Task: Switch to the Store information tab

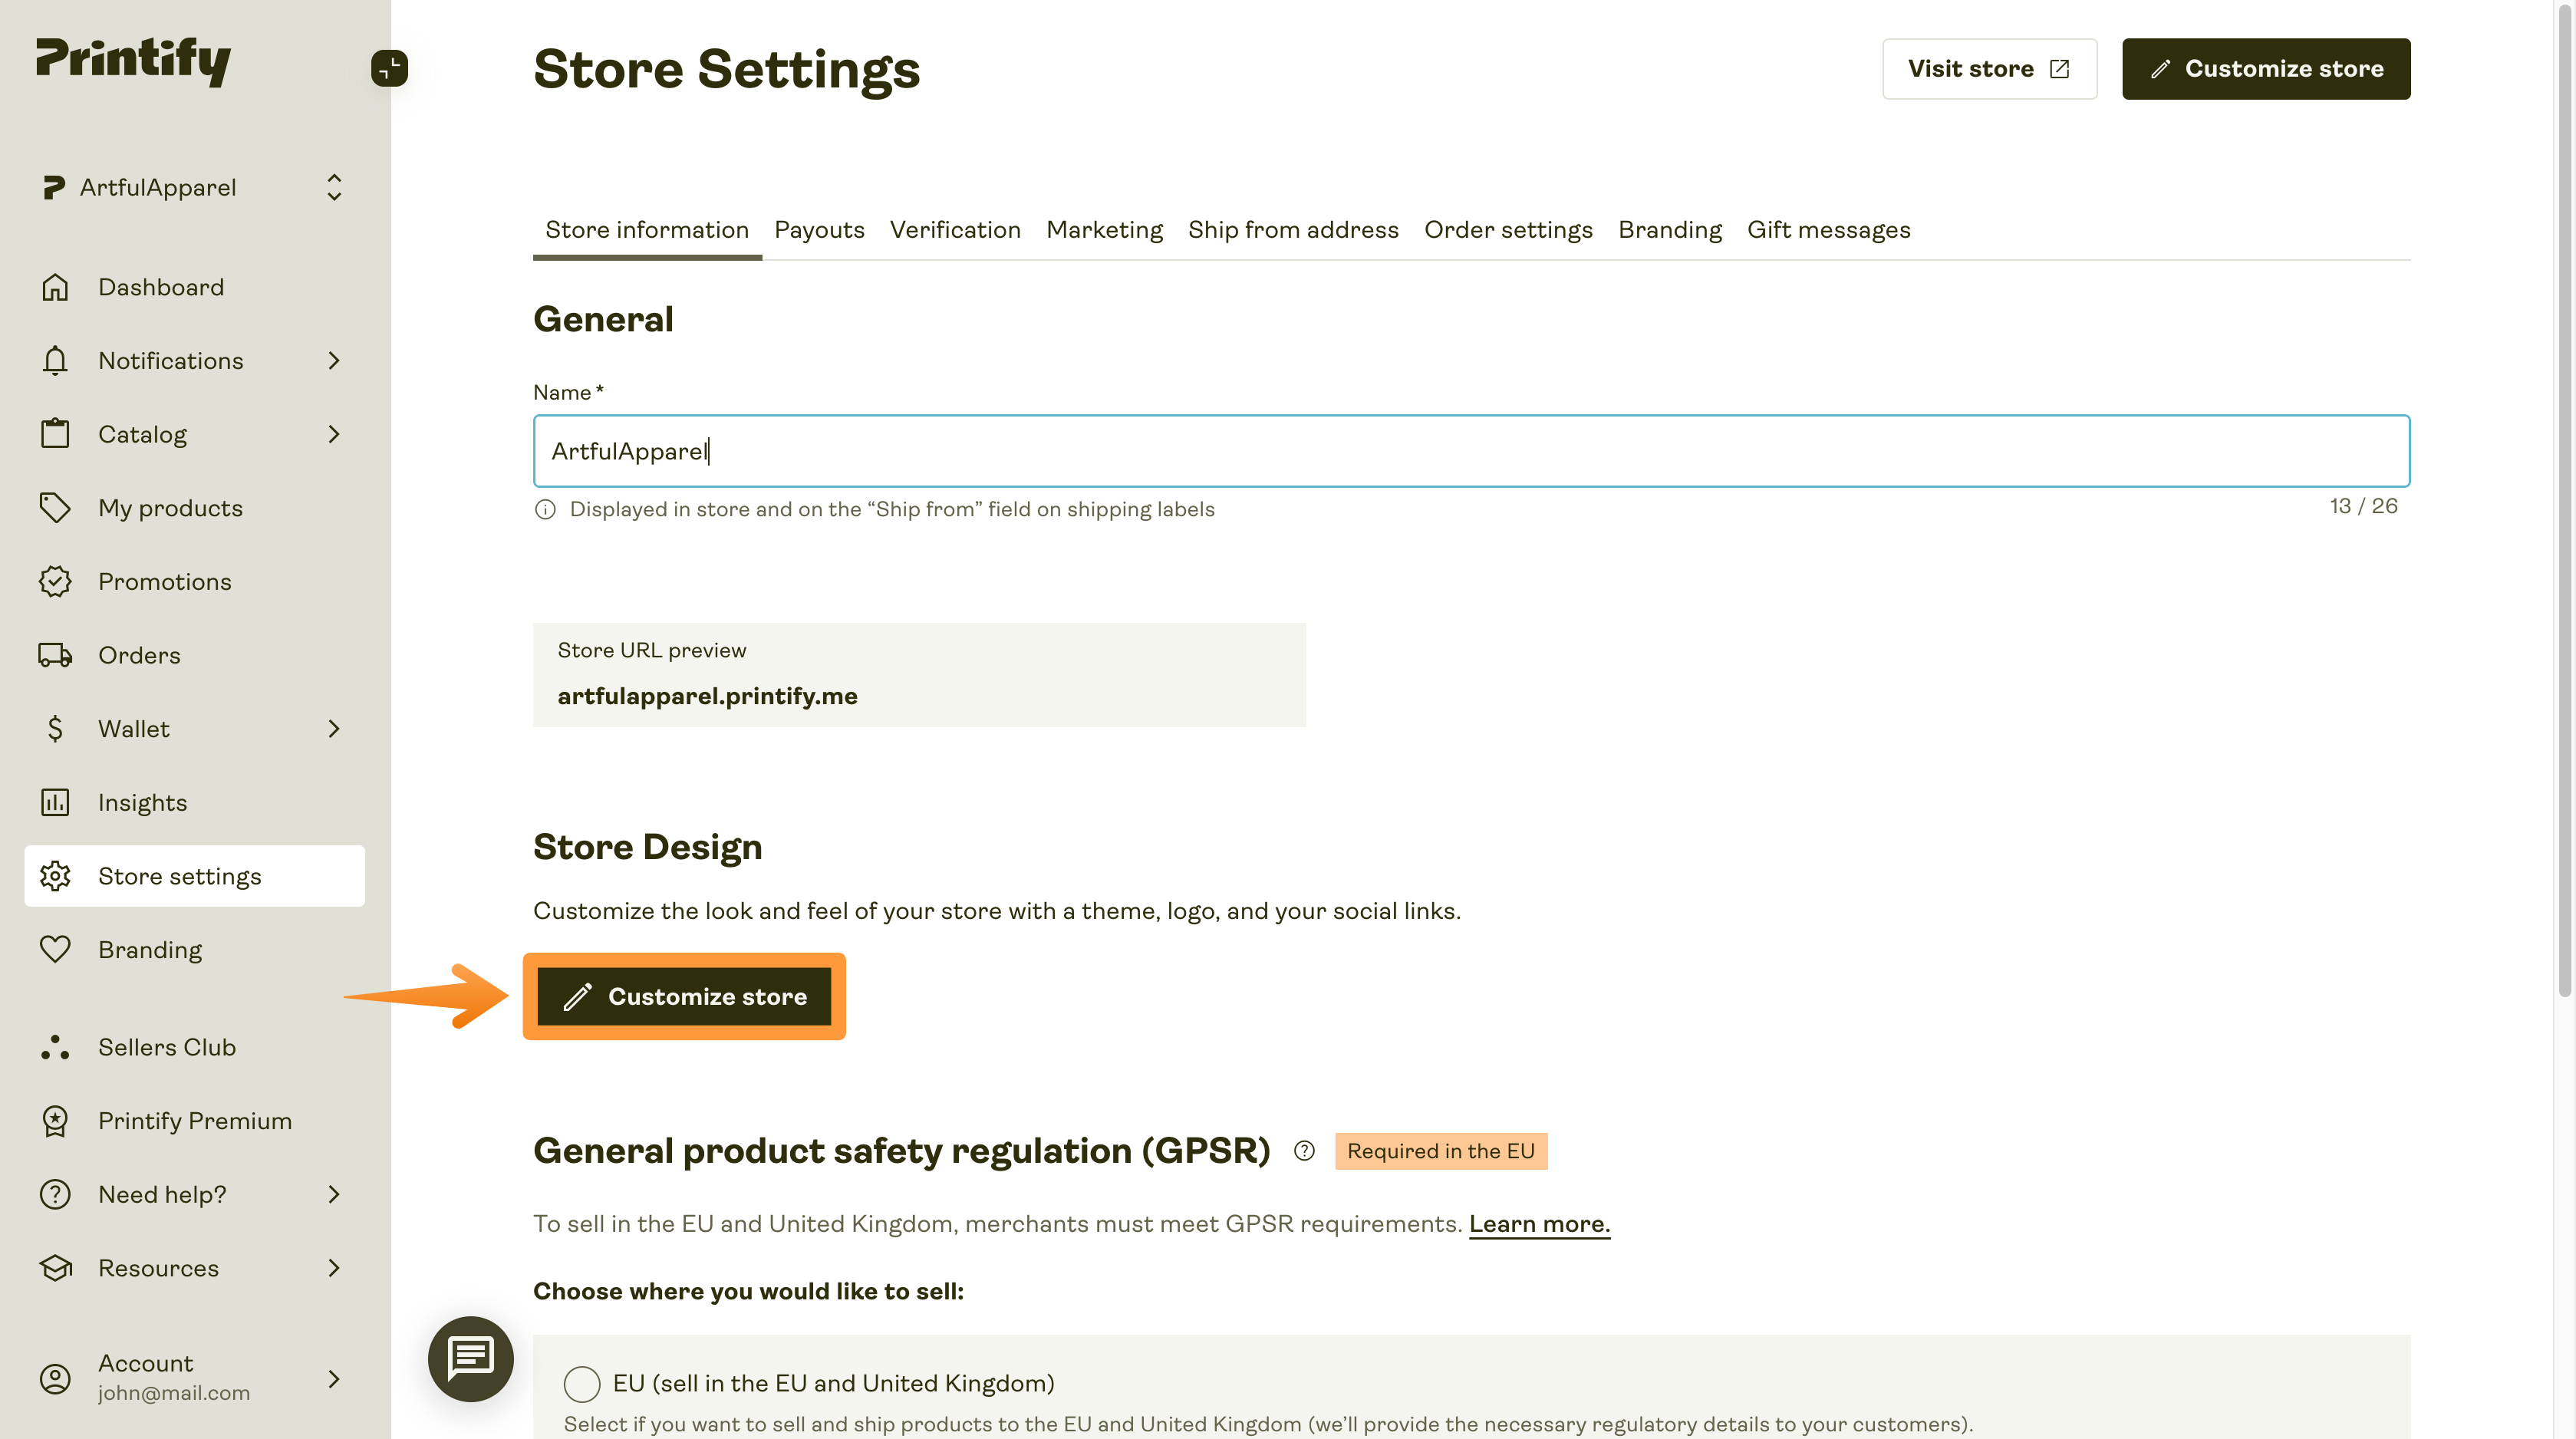Action: 647,230
